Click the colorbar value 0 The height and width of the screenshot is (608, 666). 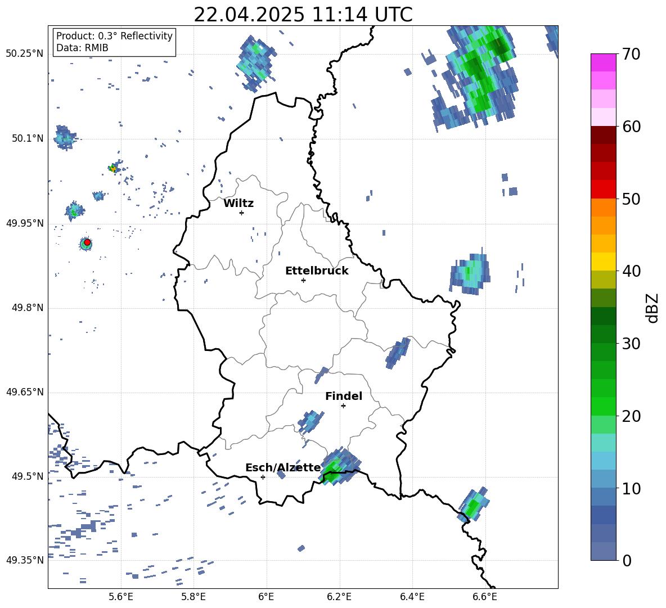(627, 561)
